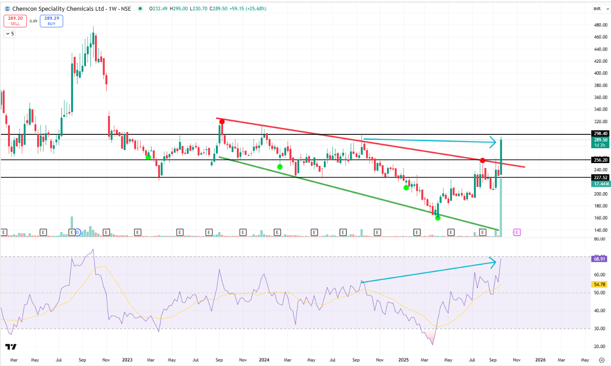This screenshot has width=611, height=366.
Task: Click the 0.09 spread value
Action: pos(33,21)
